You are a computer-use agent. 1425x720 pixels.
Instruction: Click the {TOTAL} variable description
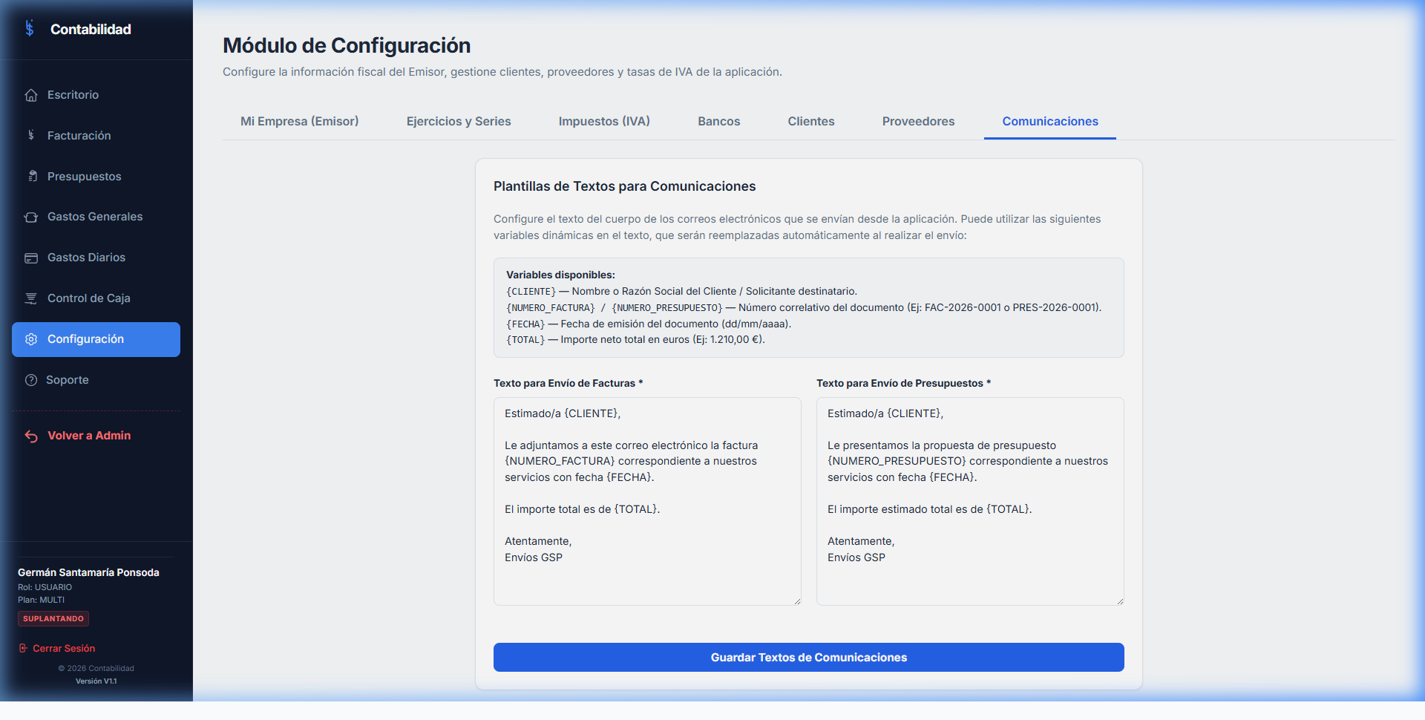[x=663, y=340]
